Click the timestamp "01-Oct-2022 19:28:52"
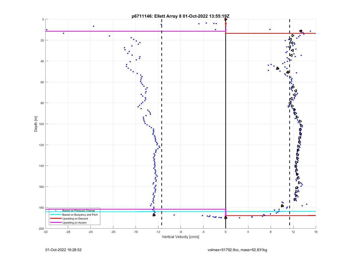The height and width of the screenshot is (257, 349). [x=63, y=250]
